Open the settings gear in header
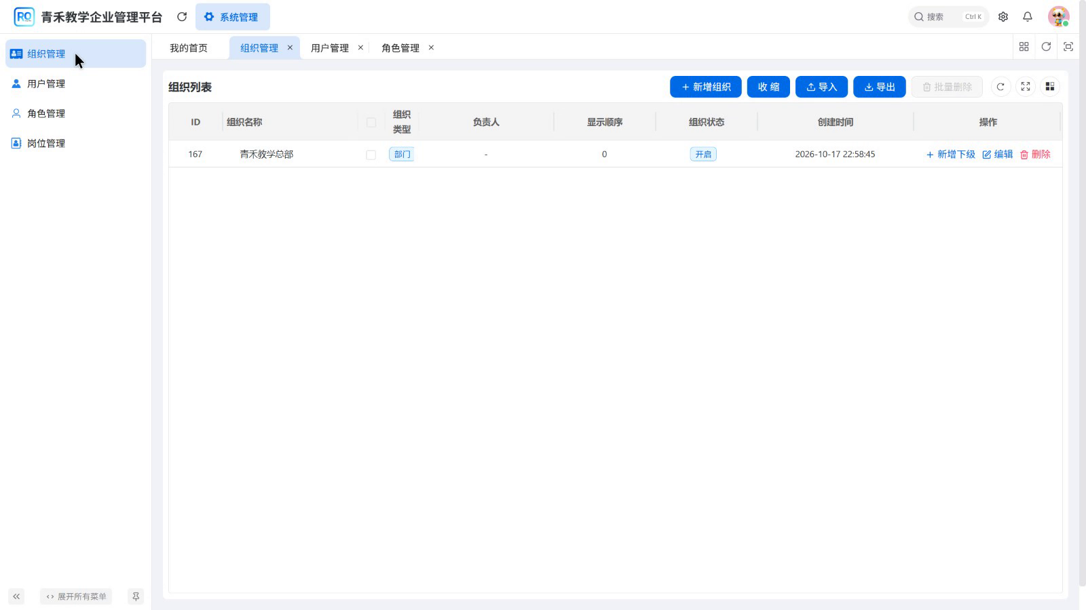This screenshot has height=610, width=1086. [1003, 17]
